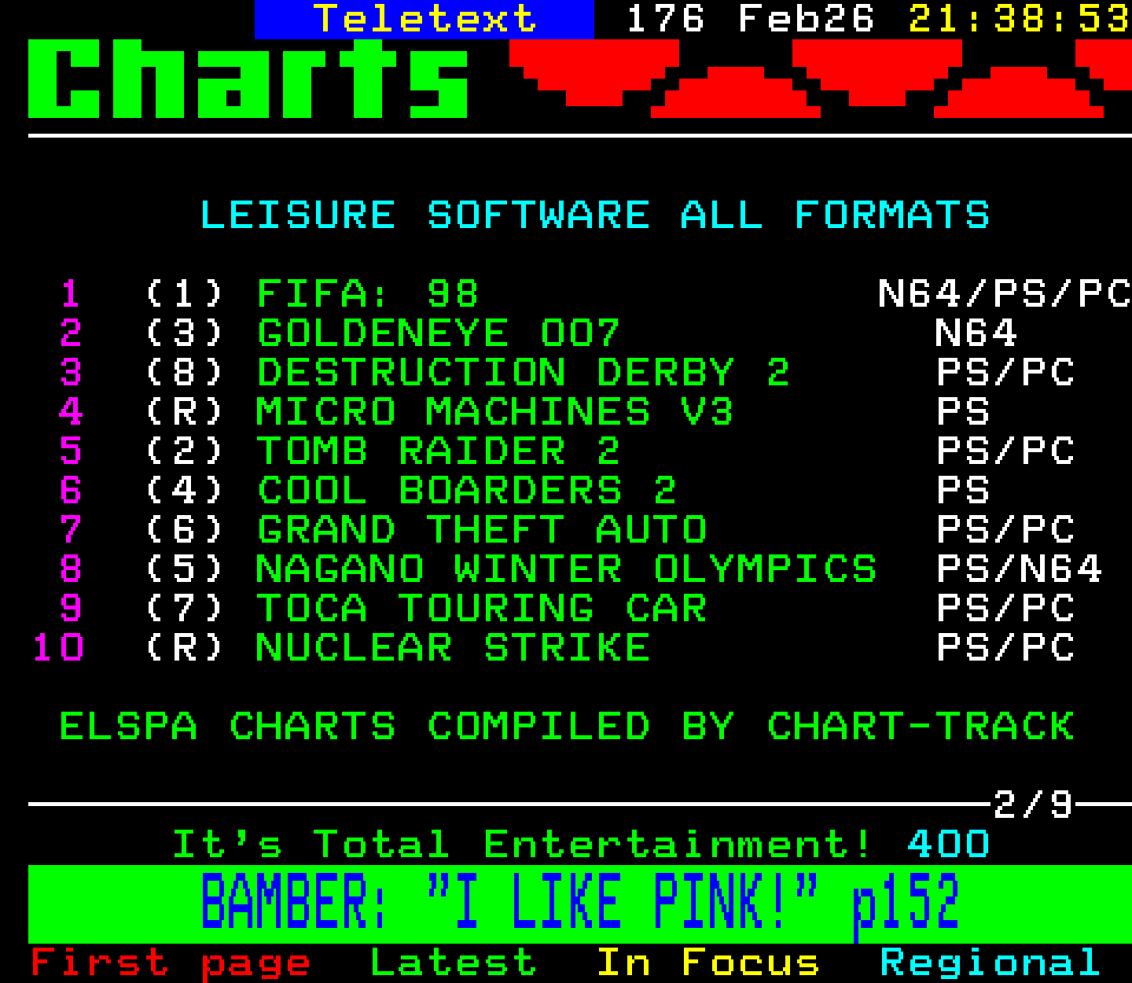Select the green 'Latest' fastext link

click(x=454, y=963)
